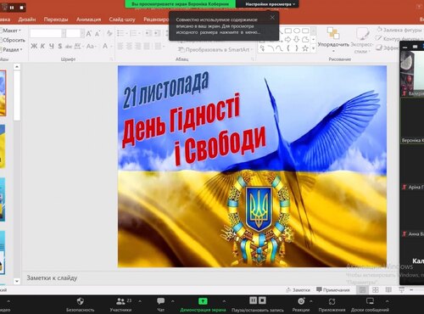
Task: Select the first slide thumbnail
Action: [x=3, y=93]
